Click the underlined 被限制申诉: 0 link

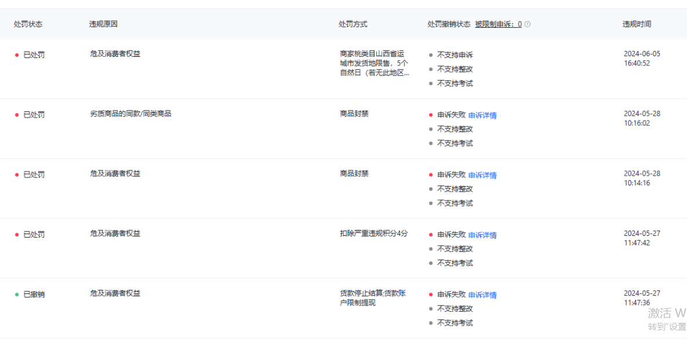click(498, 24)
